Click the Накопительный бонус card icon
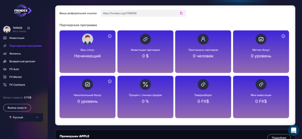 [87, 84]
